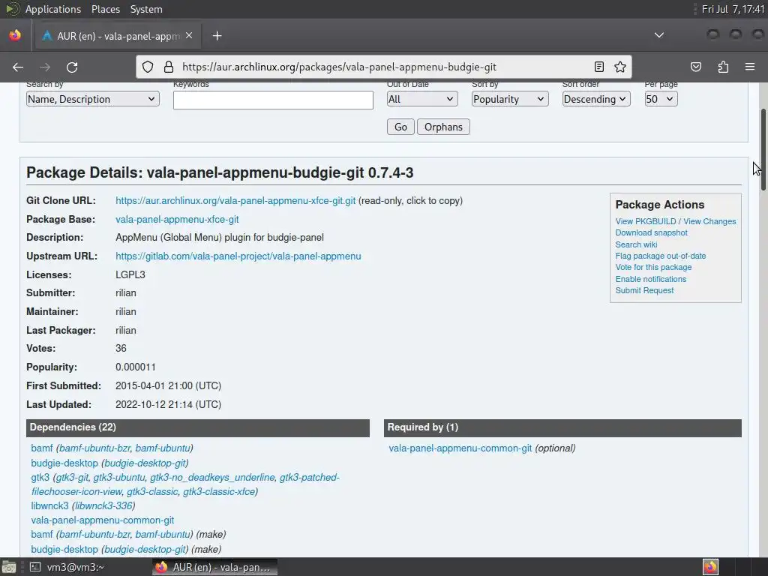
Task: Click Vote for this package link
Action: (653, 268)
